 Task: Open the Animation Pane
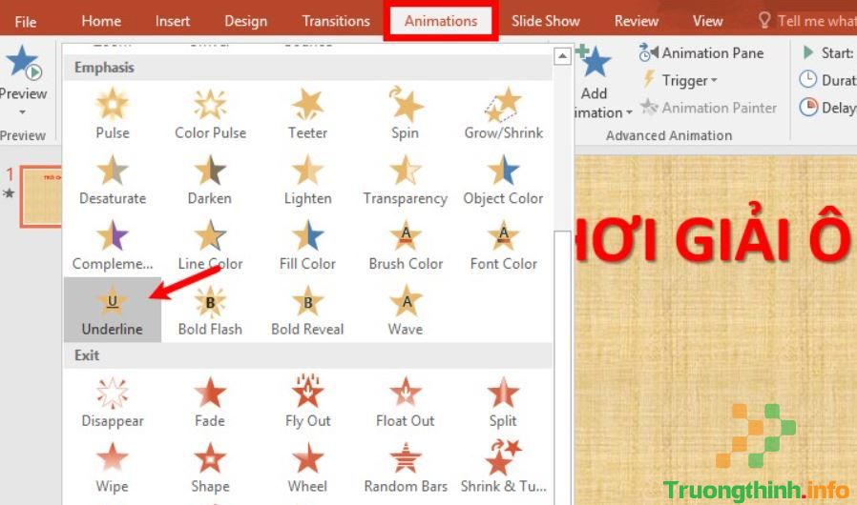(701, 53)
